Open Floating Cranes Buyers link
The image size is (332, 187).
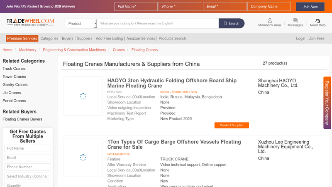pyautogui.click(x=22, y=119)
